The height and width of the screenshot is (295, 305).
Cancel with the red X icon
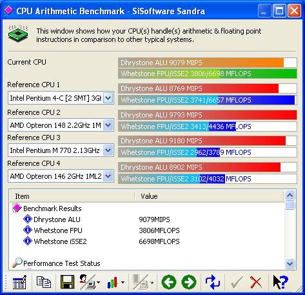(x=256, y=282)
